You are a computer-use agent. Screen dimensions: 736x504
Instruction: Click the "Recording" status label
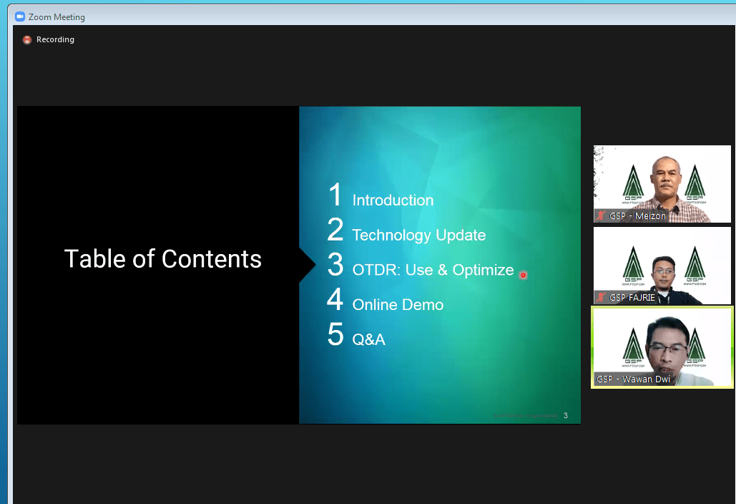[x=55, y=39]
